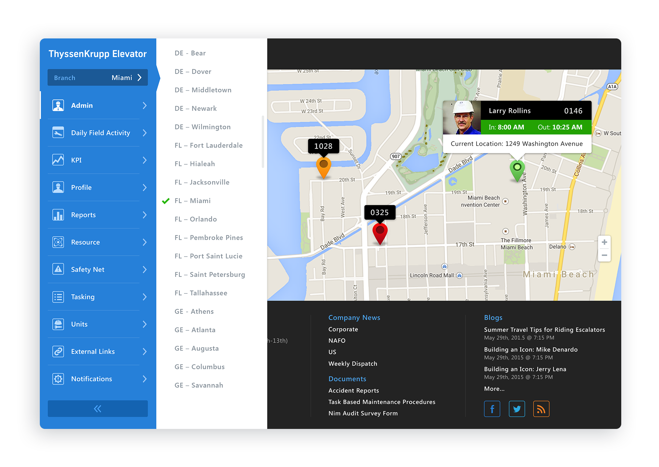Select branch FL – Jacksonville
This screenshot has height=467, width=659.
(202, 182)
